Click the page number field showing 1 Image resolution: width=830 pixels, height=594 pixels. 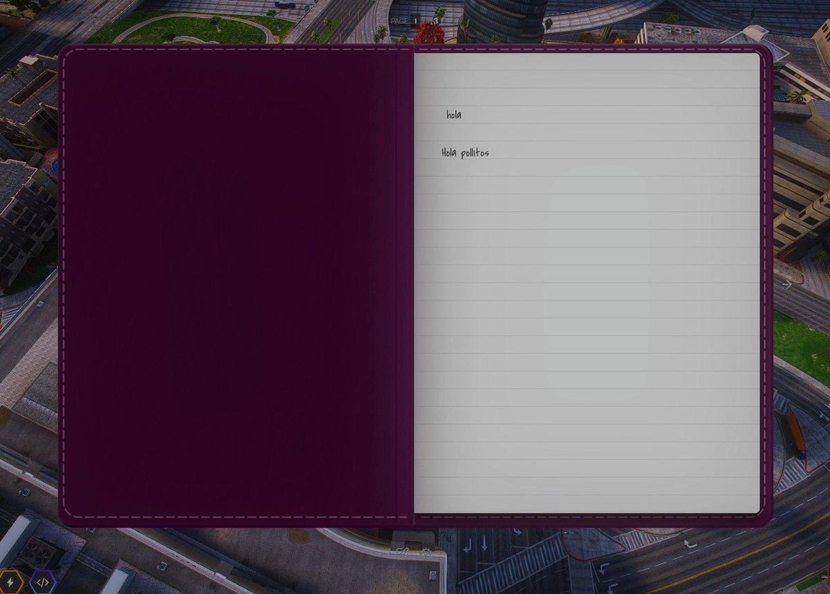pyautogui.click(x=416, y=21)
